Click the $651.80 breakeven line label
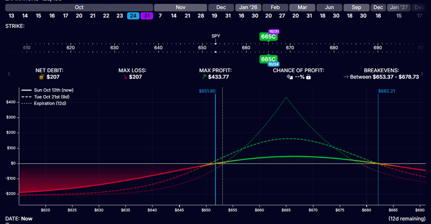The height and width of the screenshot is (224, 431). point(207,90)
